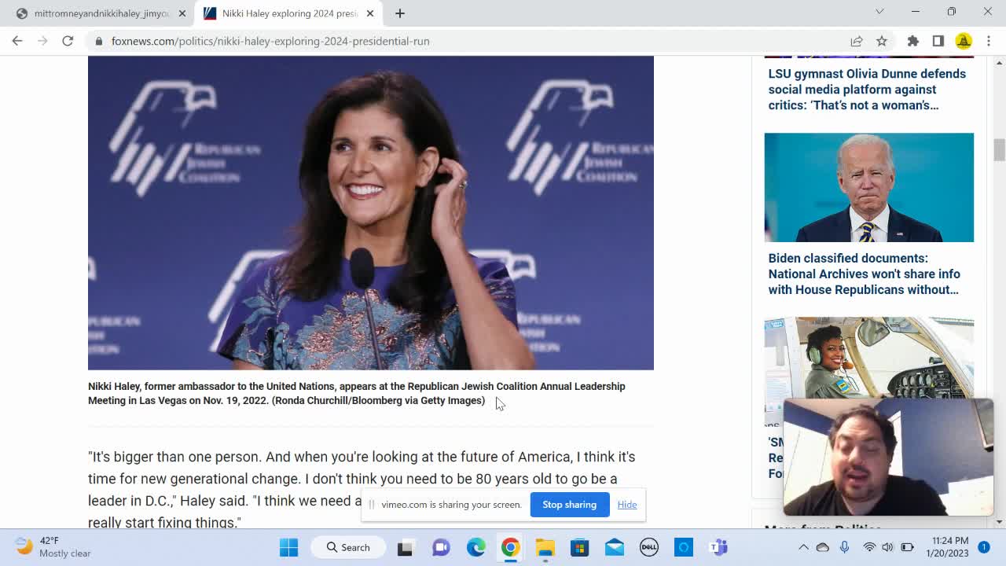
Task: Reload the Fox News page
Action: click(68, 41)
